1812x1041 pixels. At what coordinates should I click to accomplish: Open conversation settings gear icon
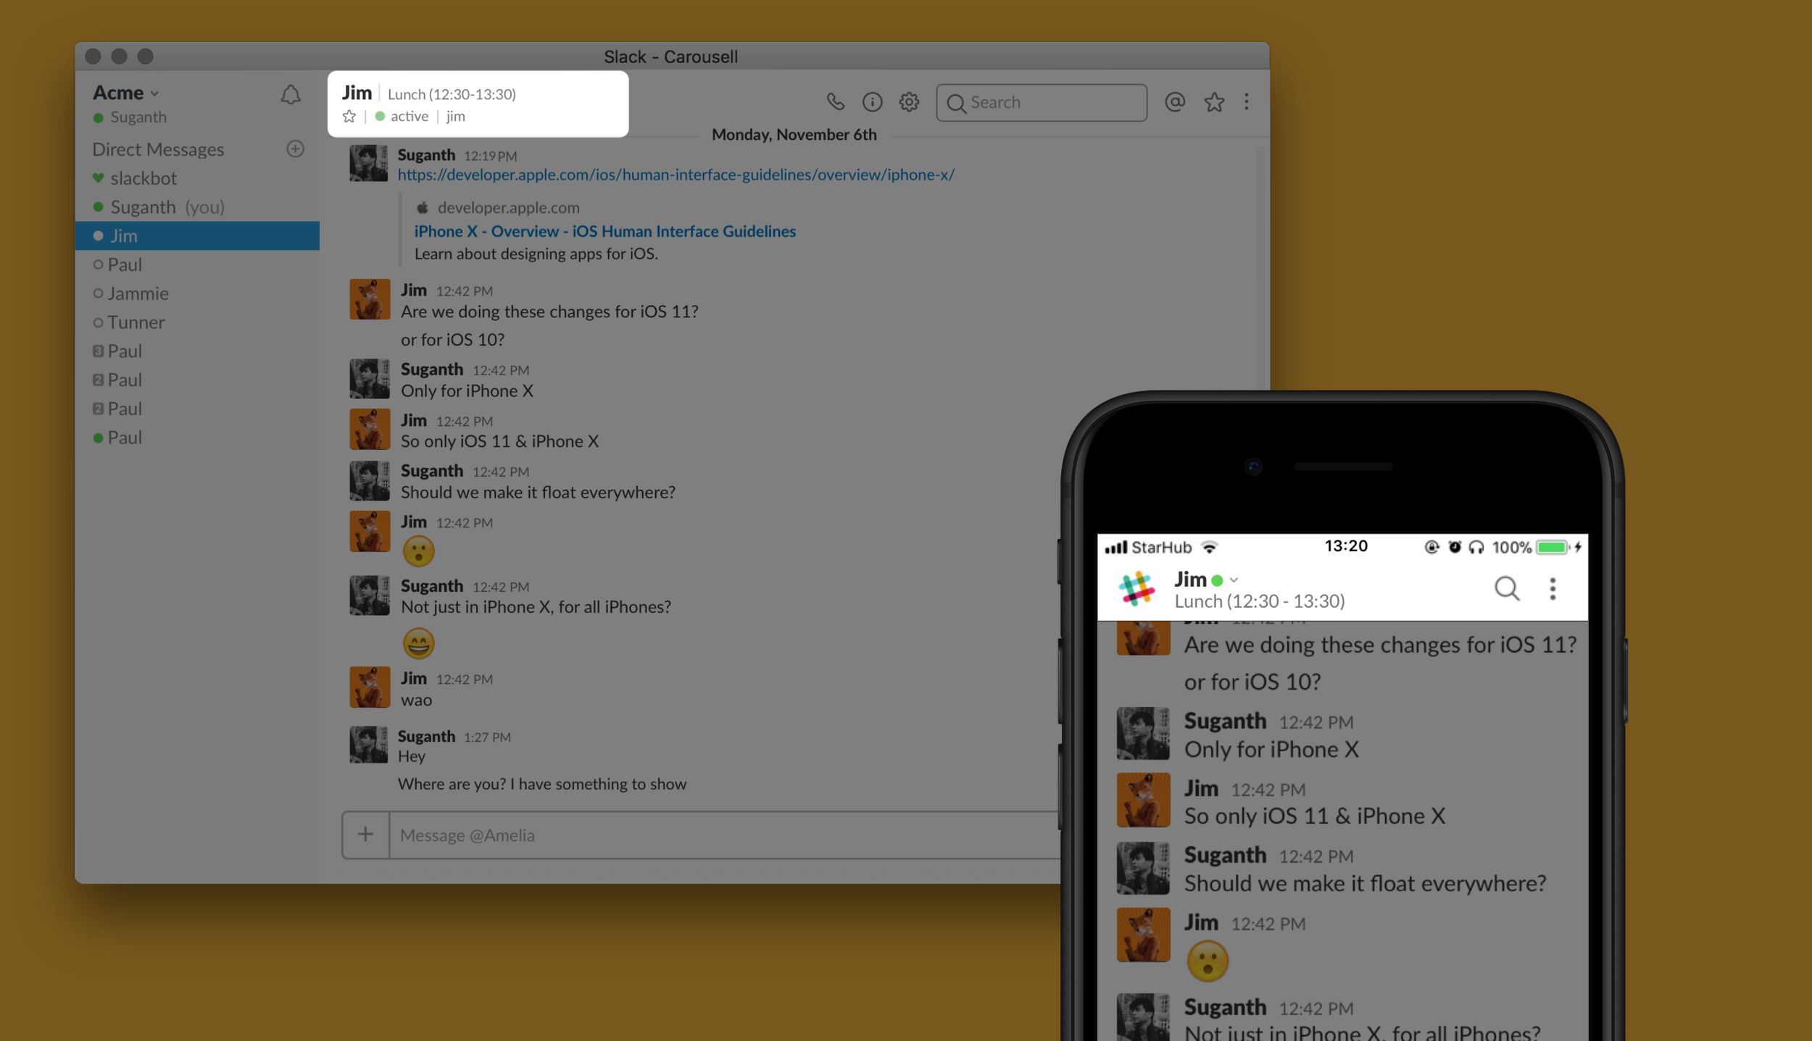tap(909, 102)
